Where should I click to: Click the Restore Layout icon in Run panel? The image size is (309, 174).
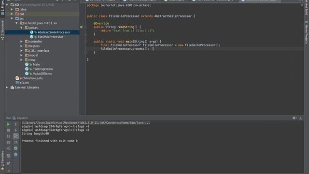click(x=8, y=156)
